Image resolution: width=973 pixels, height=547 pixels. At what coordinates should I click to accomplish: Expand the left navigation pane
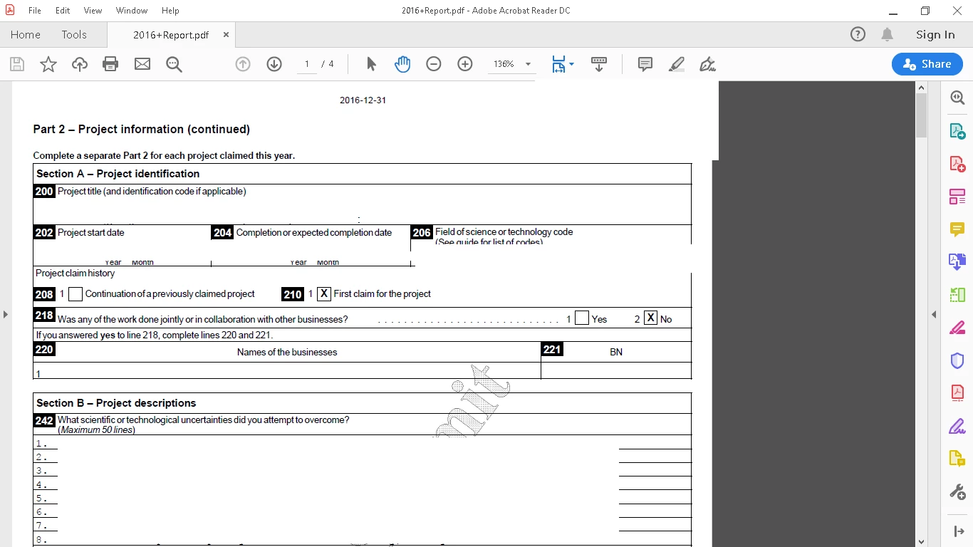[6, 314]
